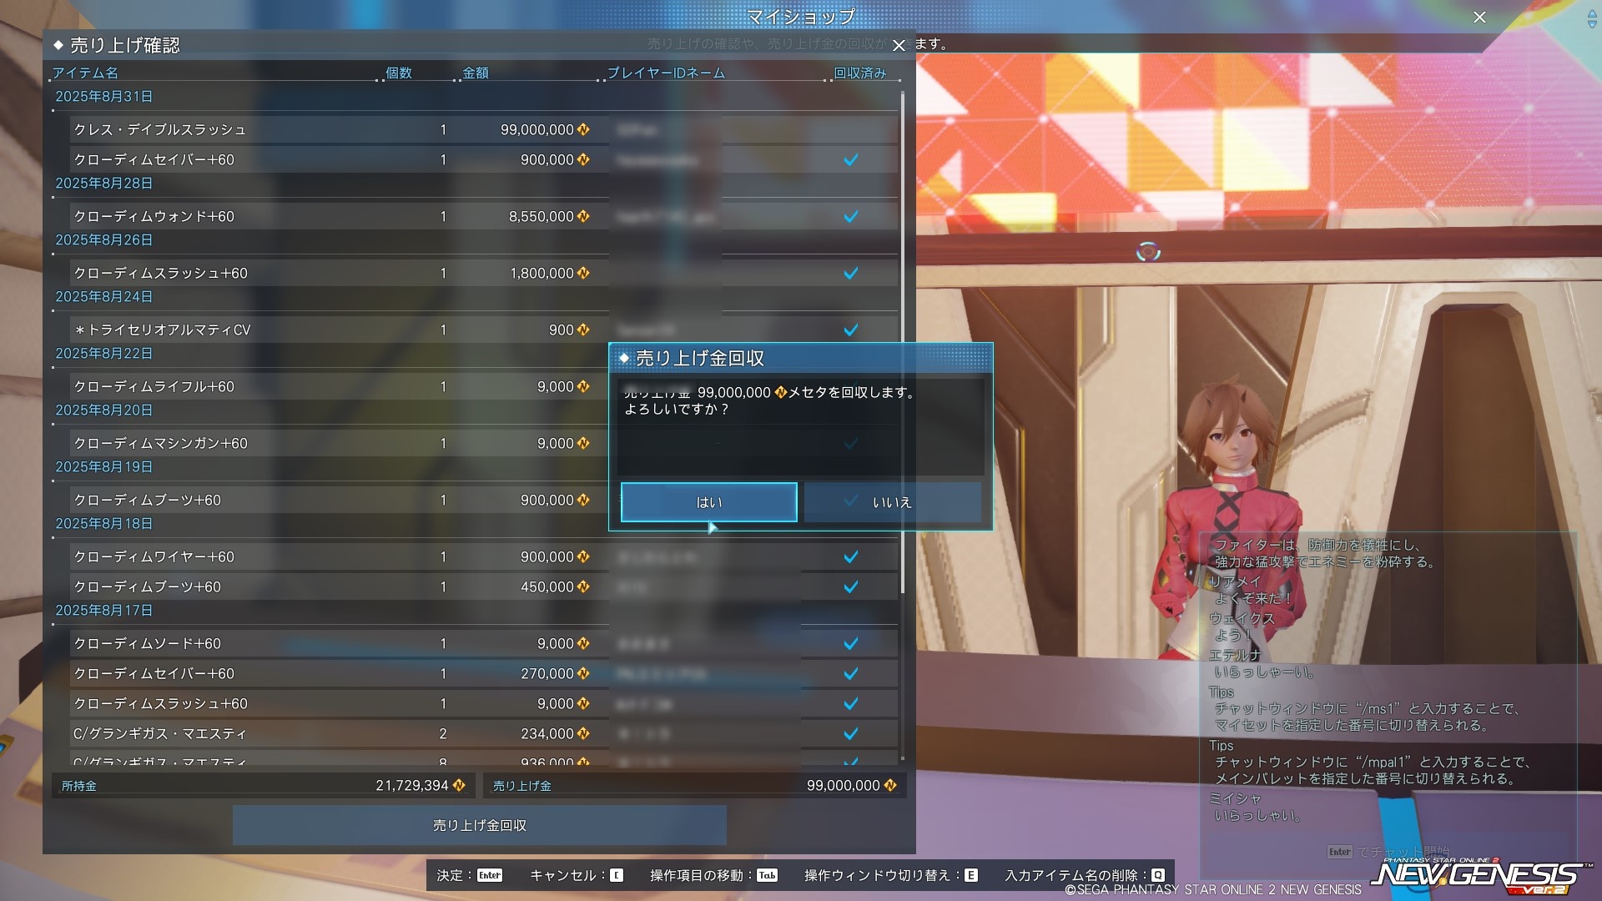Select the クレス・デイブルスラッシュ item row
Image resolution: width=1602 pixels, height=901 pixels.
tap(160, 130)
